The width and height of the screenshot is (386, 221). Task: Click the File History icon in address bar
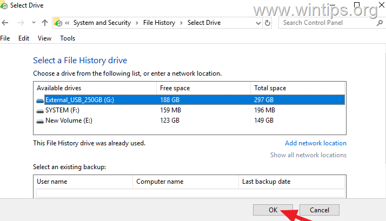(58, 22)
